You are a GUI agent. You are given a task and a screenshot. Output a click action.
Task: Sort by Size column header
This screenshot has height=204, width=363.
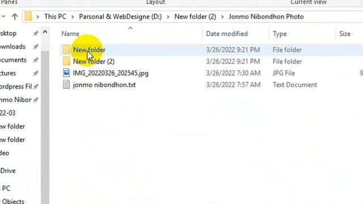[345, 34]
